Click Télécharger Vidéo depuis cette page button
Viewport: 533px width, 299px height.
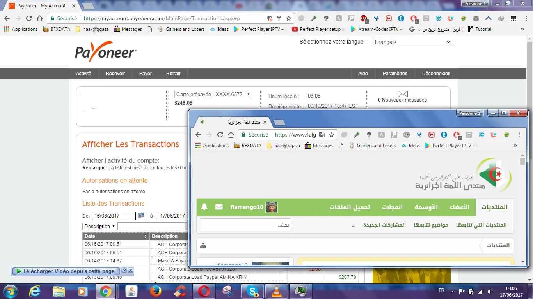tap(66, 271)
